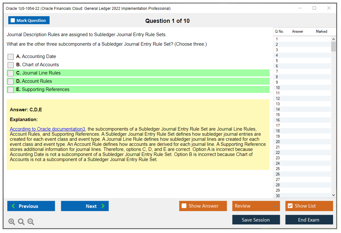
Task: Toggle the Mark Question checkbox
Action: point(13,21)
